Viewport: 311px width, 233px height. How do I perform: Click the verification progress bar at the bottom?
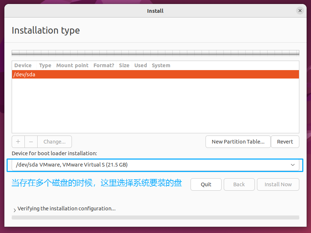pyautogui.click(x=155, y=217)
